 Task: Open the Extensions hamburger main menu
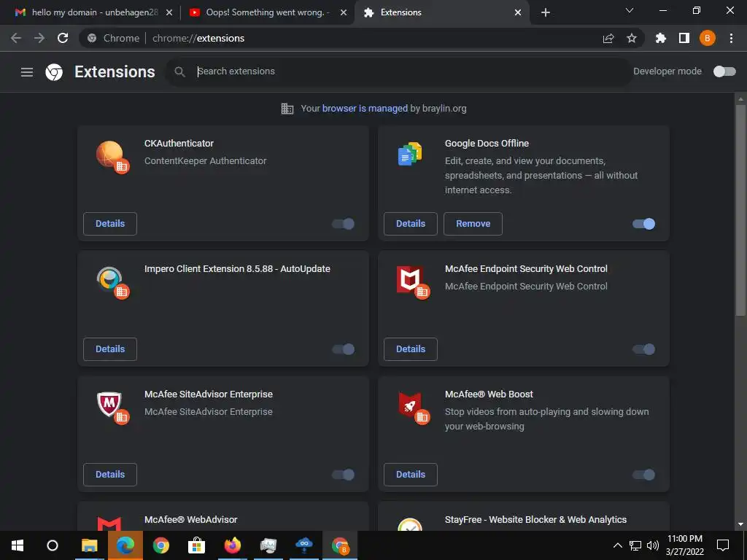pyautogui.click(x=27, y=72)
